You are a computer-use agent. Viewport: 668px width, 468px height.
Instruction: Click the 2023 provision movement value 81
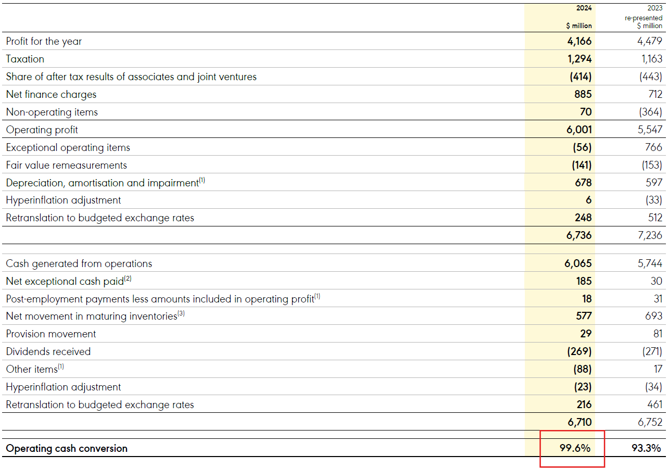click(x=658, y=334)
